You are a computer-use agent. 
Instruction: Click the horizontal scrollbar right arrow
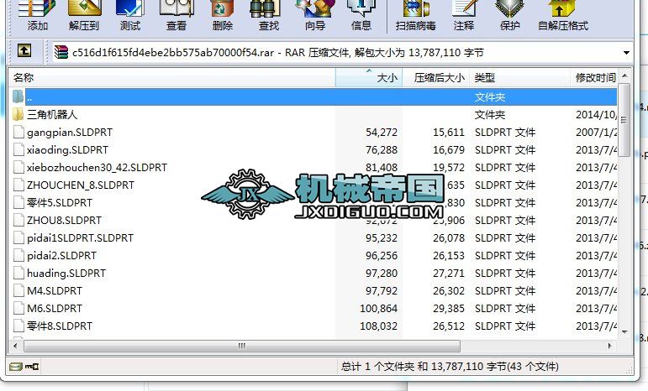[610, 346]
